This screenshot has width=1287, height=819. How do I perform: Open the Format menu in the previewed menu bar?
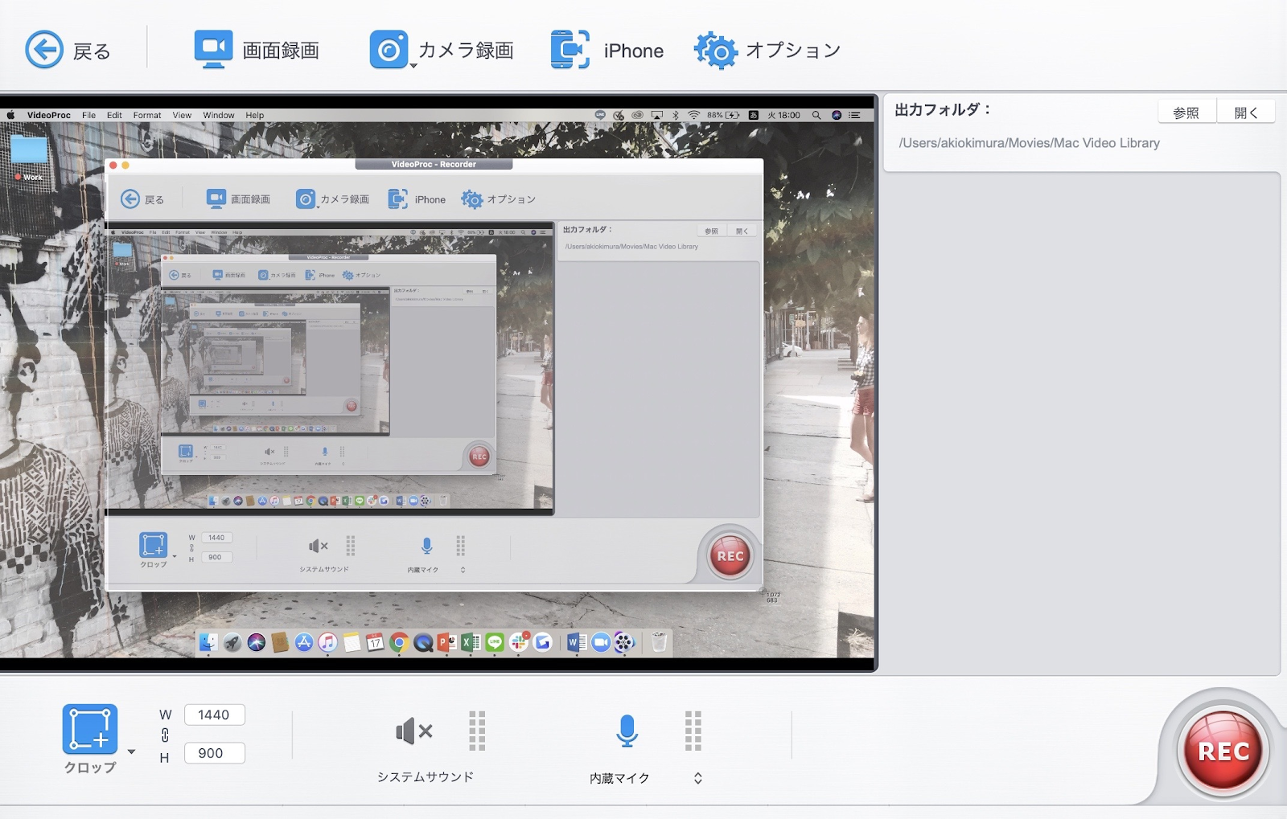[x=147, y=115]
